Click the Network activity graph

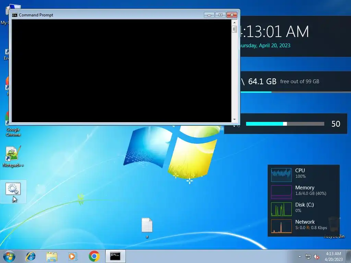tap(281, 226)
